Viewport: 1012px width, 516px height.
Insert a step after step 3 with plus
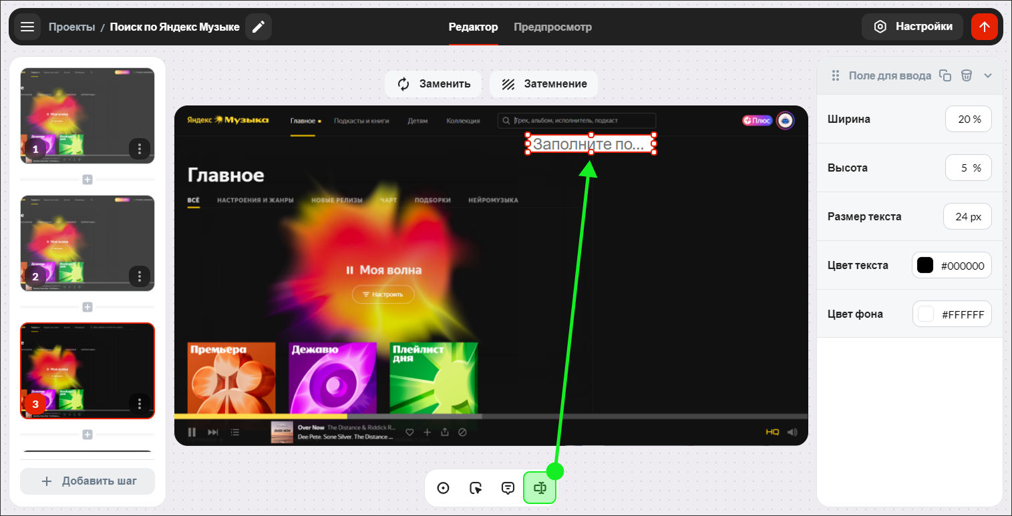click(x=88, y=435)
